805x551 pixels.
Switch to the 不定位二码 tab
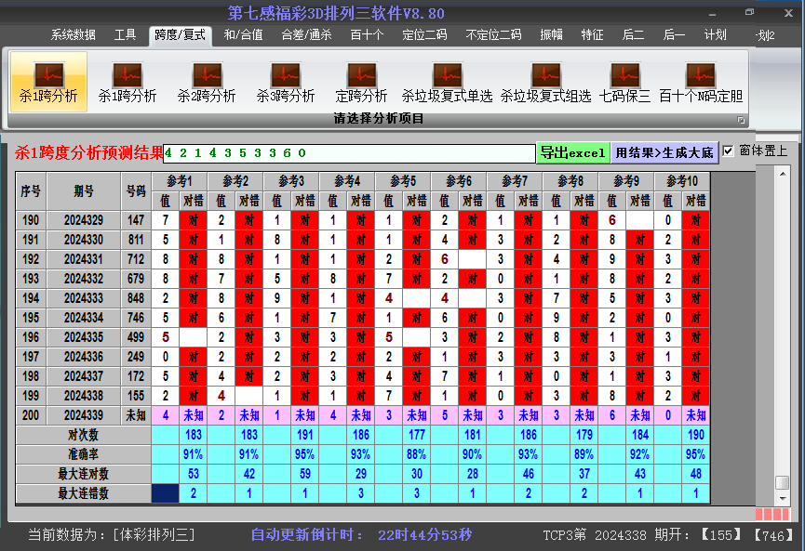tap(493, 35)
